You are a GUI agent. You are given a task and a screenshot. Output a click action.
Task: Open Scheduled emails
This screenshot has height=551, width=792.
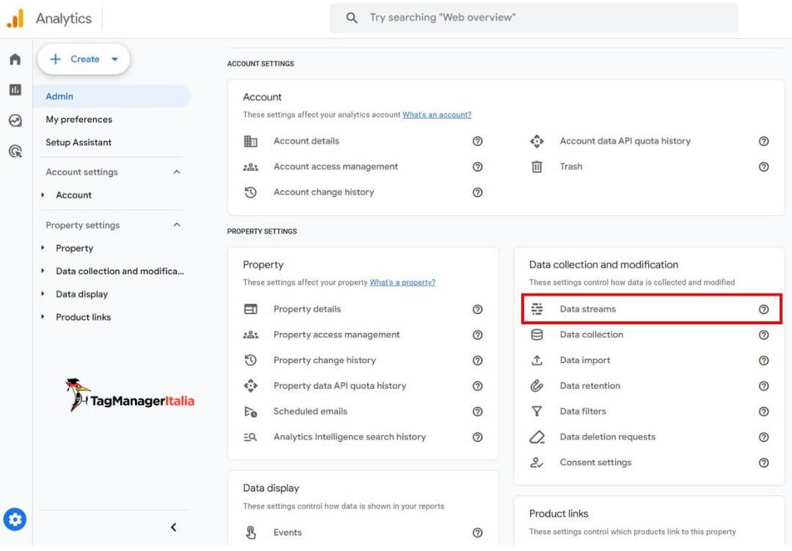coord(310,411)
